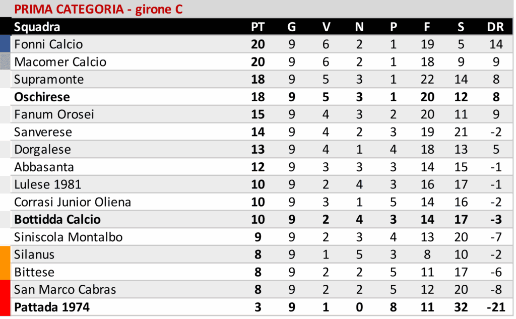Click the blue marker beside Fonni Calcio

tap(5, 44)
